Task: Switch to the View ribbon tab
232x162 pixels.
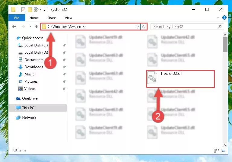Action: 68,18
